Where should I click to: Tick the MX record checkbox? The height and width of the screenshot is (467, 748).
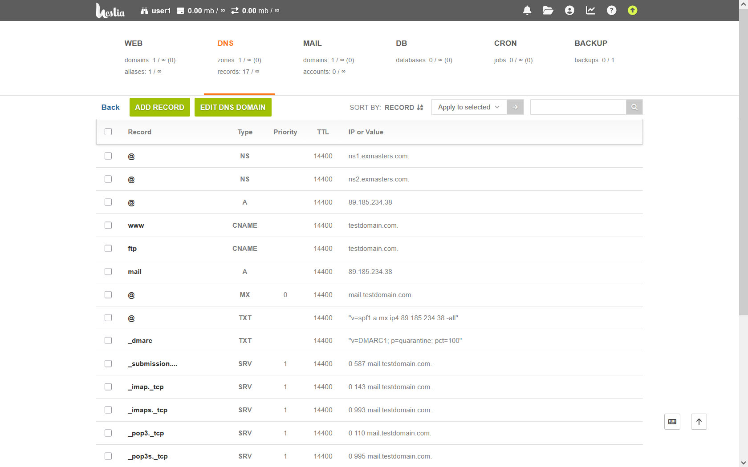tap(108, 294)
